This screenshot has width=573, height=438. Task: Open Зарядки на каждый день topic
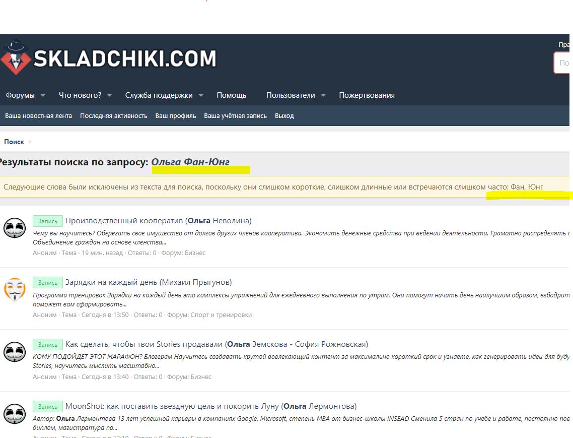point(149,282)
